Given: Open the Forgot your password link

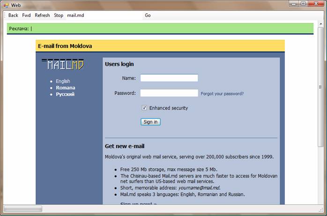Looking at the screenshot, I should [x=222, y=94].
